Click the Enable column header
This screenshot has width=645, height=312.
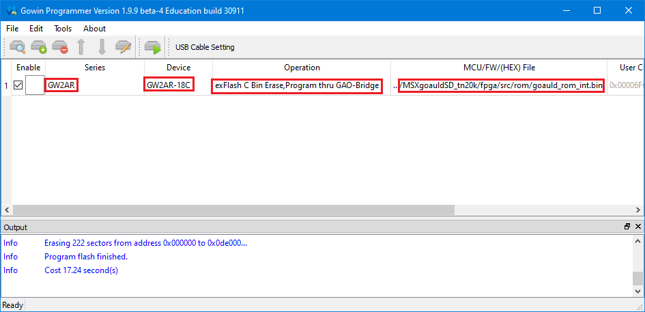tap(29, 68)
